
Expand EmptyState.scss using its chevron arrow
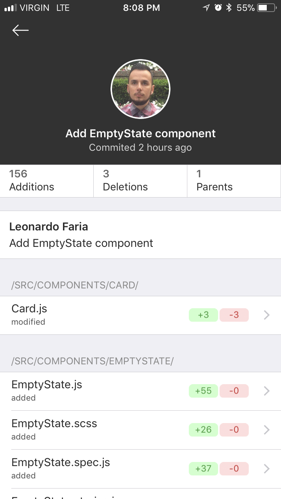coord(267,430)
